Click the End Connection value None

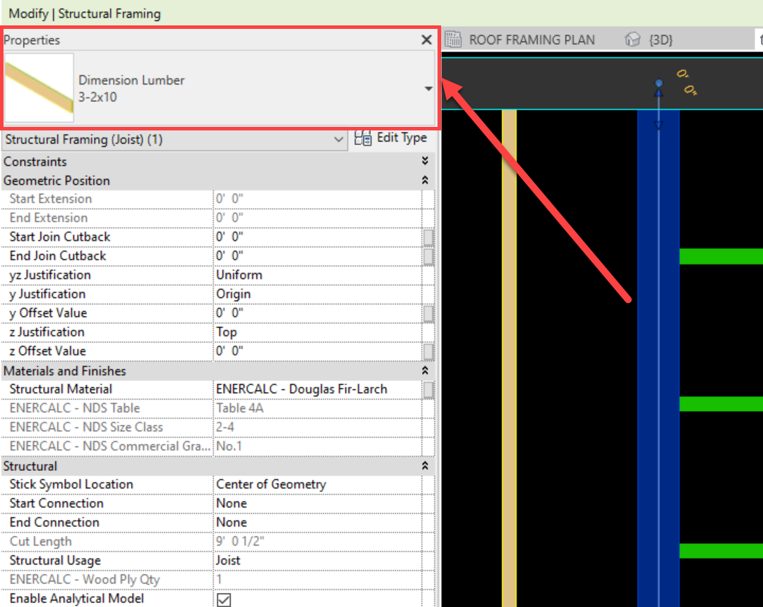tap(317, 522)
